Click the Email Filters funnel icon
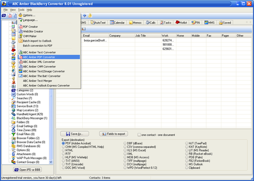The width and height of the screenshot is (254, 181). 13,134
